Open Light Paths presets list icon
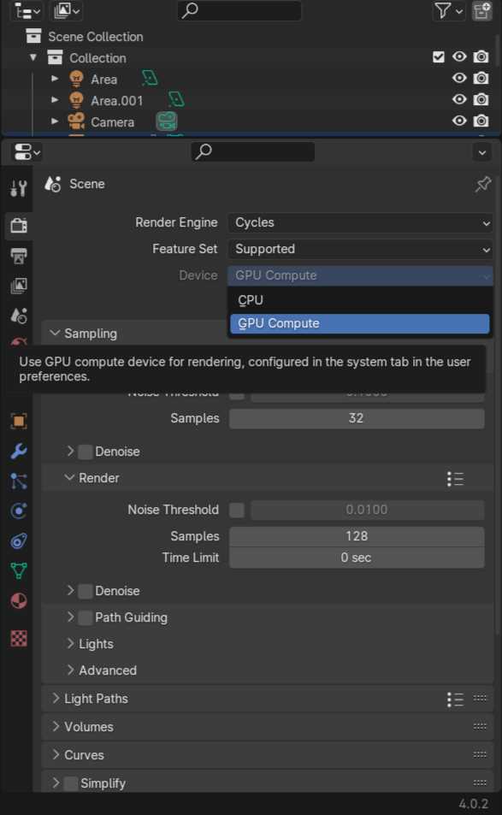Viewport: 502px width, 815px height. pos(455,699)
